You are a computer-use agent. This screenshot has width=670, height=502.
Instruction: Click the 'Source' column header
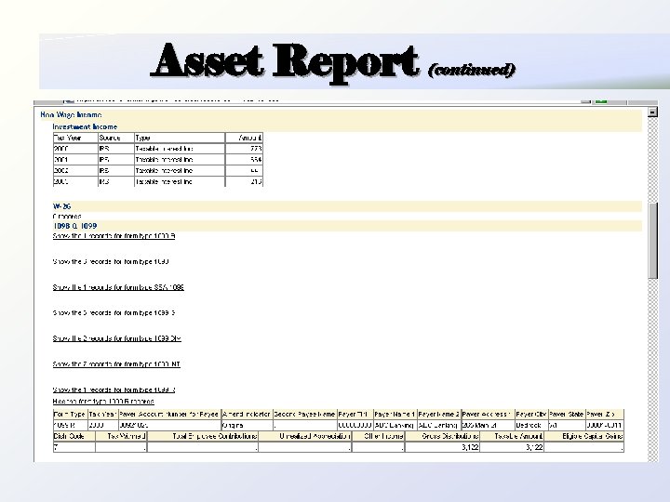(116, 138)
